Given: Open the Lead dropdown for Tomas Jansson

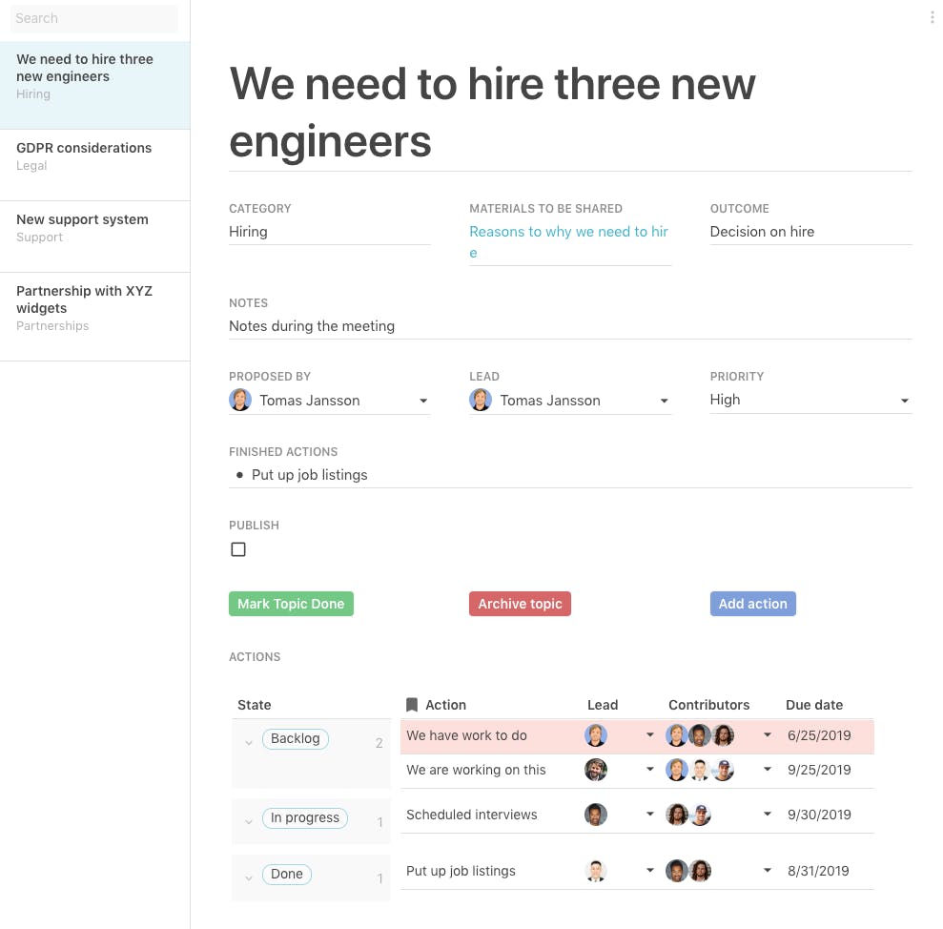Looking at the screenshot, I should (x=664, y=401).
